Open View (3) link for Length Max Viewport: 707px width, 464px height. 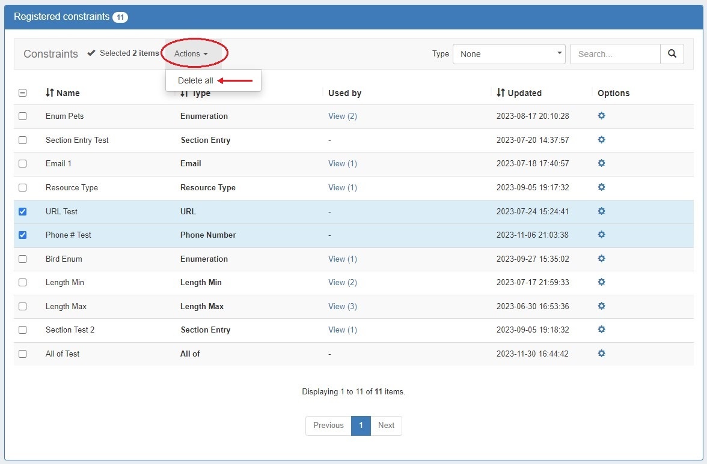pyautogui.click(x=342, y=306)
